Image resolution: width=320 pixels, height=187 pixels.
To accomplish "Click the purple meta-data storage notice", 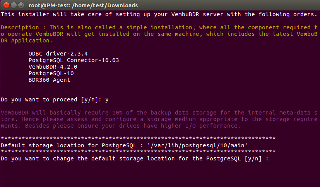I will point(159,119).
